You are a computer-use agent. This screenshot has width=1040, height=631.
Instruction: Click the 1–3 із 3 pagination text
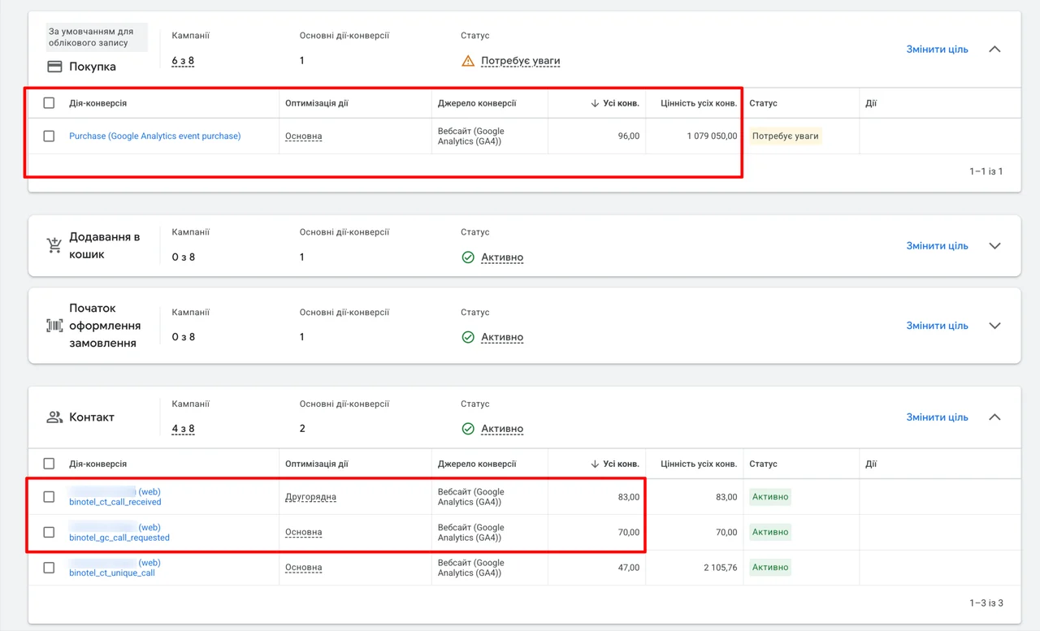click(986, 603)
